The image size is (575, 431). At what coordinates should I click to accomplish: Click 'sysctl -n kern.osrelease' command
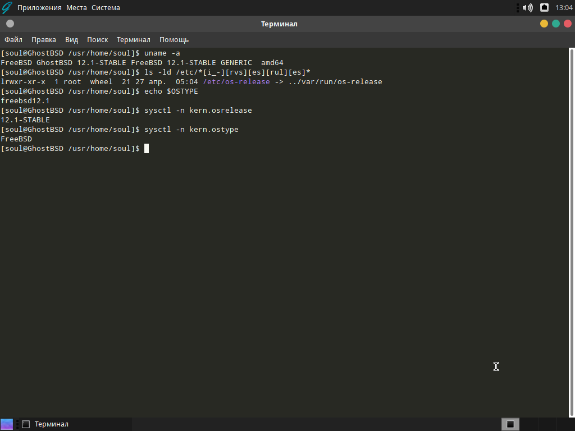click(198, 111)
